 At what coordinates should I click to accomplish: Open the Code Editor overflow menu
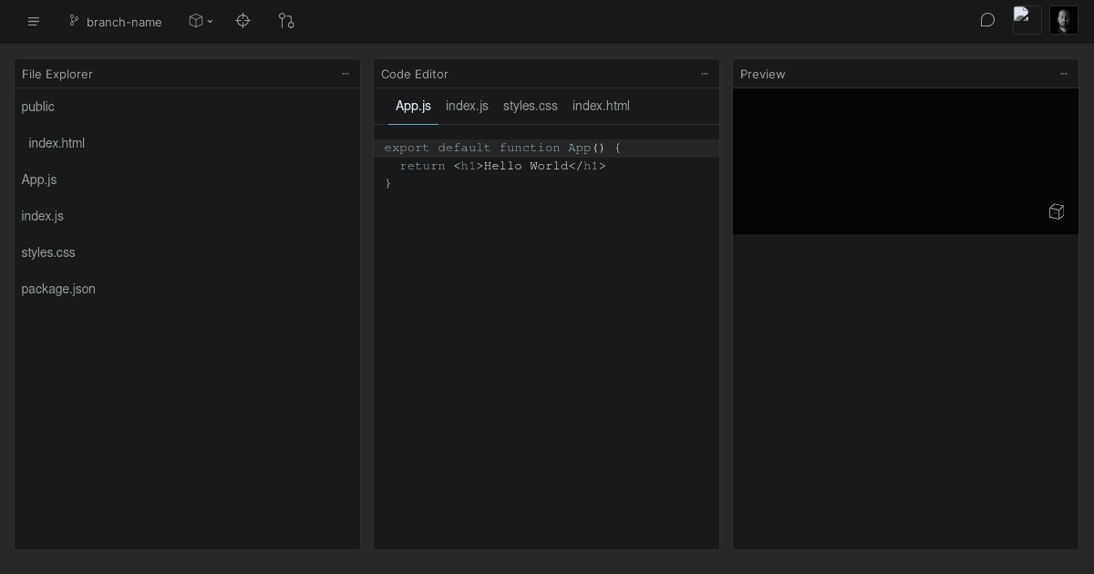coord(705,74)
